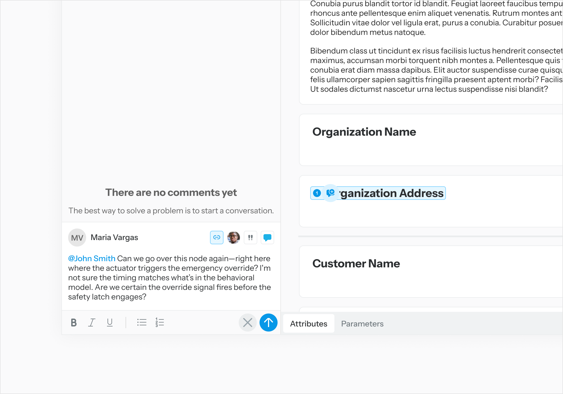
Task: Toggle underline formatting
Action: coord(110,323)
